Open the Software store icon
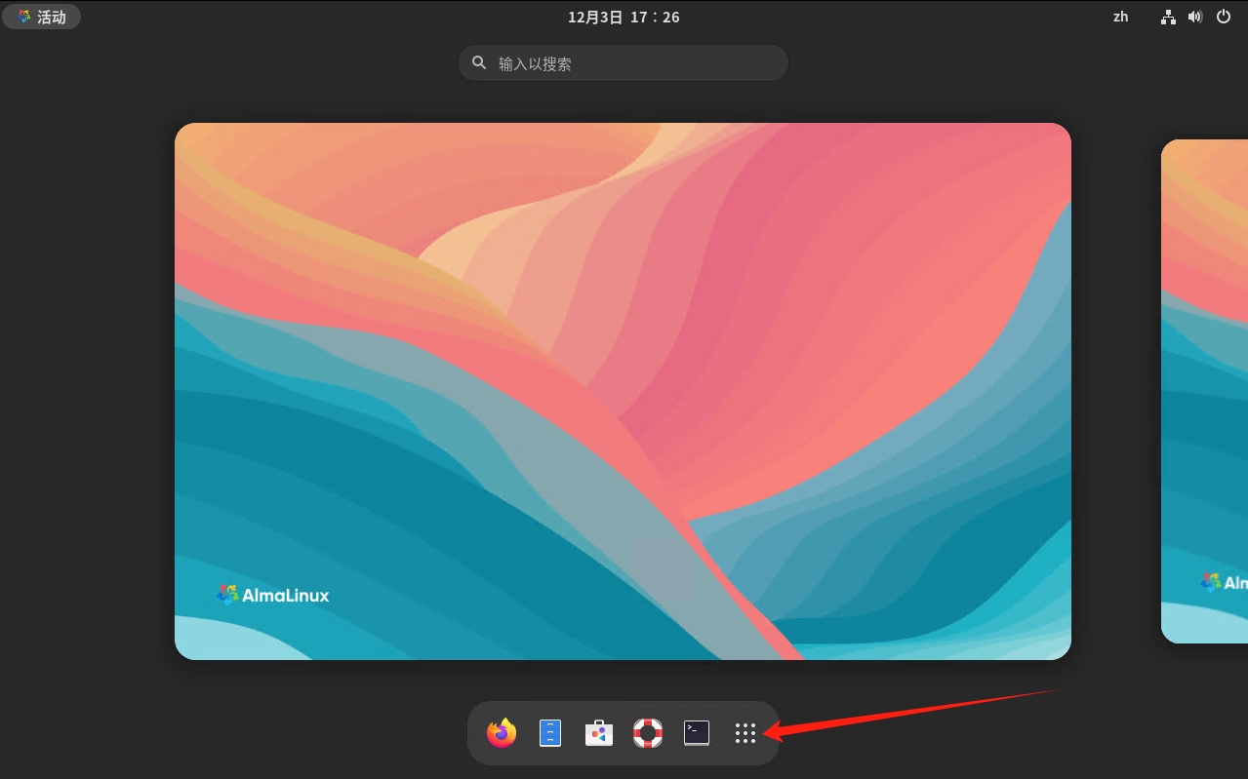The width and height of the screenshot is (1248, 779). click(599, 733)
